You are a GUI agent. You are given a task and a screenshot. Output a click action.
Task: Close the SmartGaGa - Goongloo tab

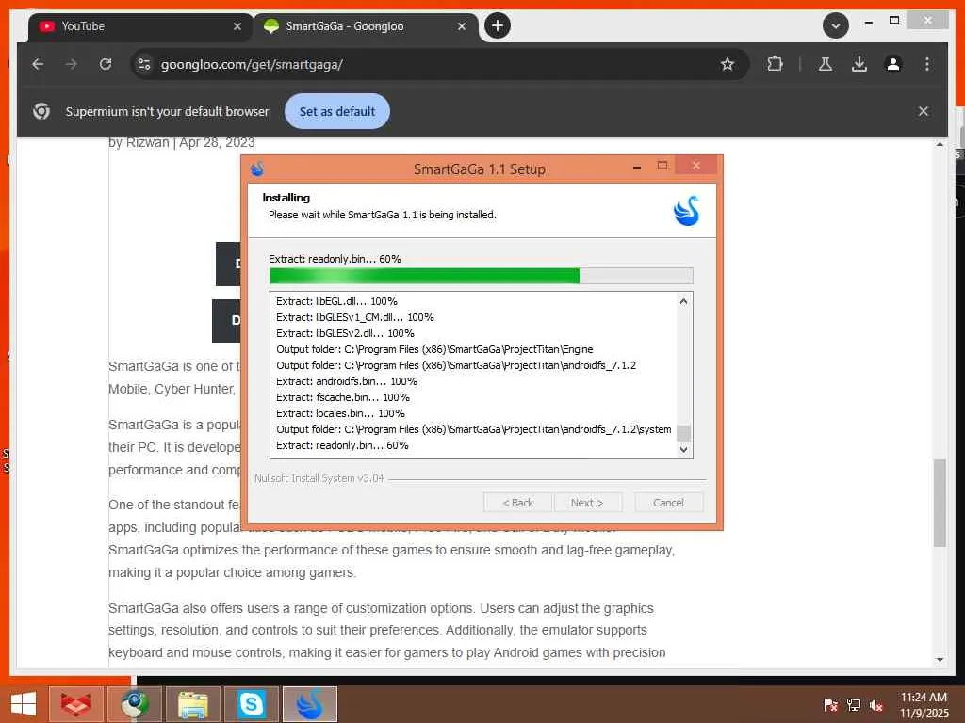[x=462, y=26]
